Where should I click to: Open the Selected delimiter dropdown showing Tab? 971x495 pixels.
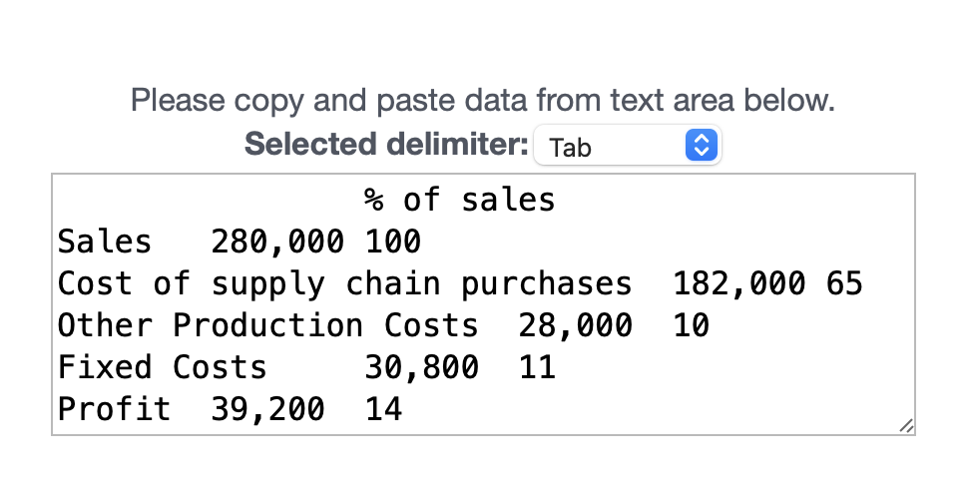626,147
